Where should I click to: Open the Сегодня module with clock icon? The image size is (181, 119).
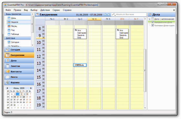tap(8, 50)
